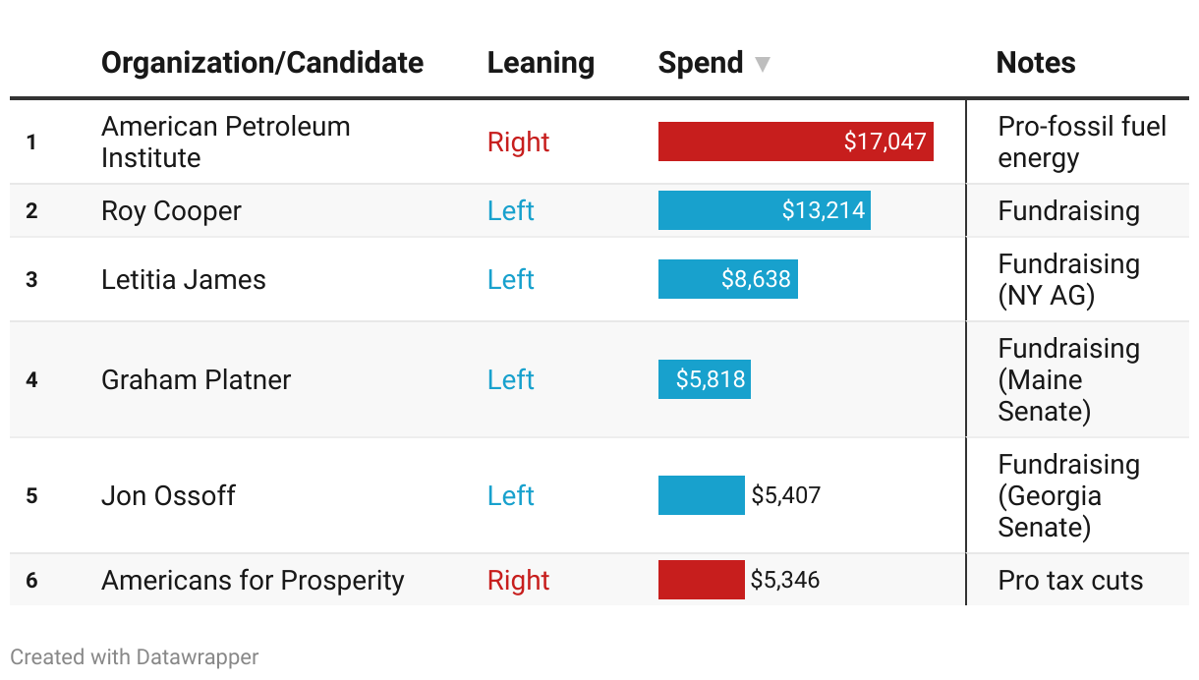Click Jon Ossoff's blue spend bar
Screen dimensions: 1199x680
(701, 495)
